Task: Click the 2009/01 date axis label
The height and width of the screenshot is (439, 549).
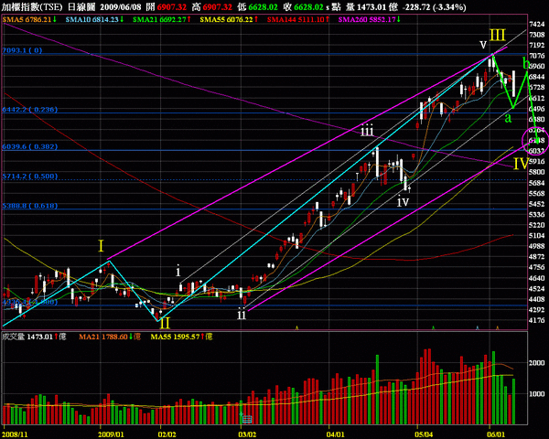Action: coord(112,434)
